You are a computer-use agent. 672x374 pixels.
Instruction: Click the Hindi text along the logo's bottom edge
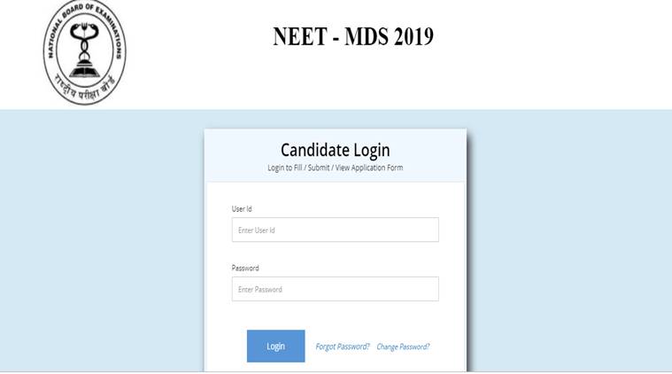pyautogui.click(x=84, y=88)
